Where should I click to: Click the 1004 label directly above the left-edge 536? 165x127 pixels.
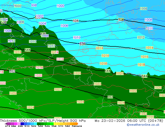(4, 19)
